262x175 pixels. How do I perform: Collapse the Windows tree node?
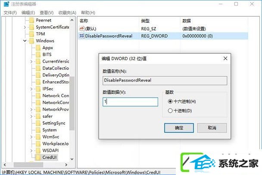point(25,41)
